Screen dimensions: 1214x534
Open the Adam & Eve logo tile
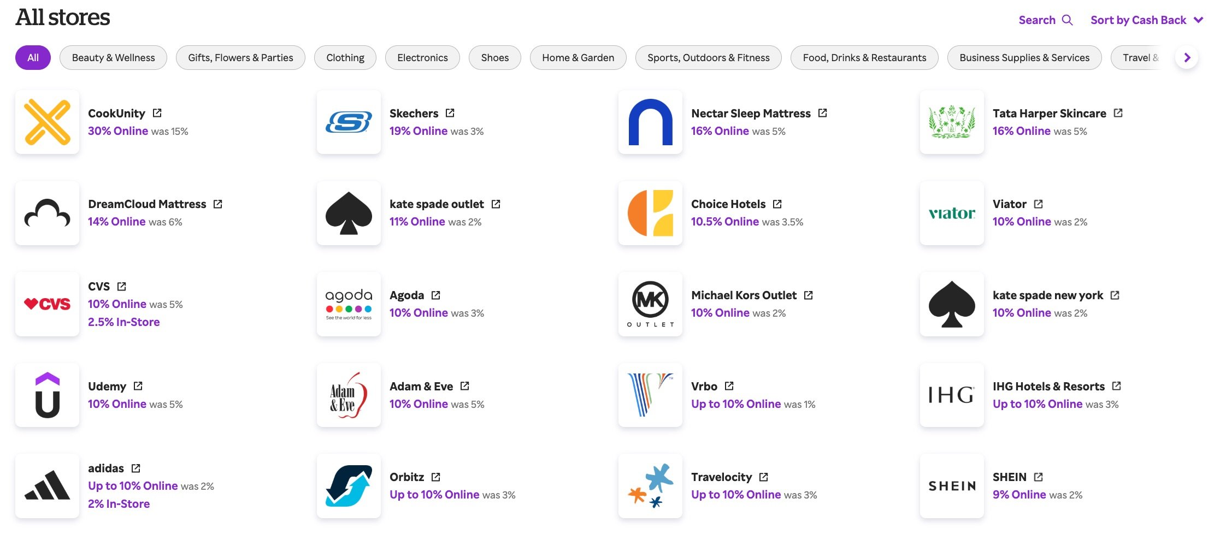pos(349,395)
